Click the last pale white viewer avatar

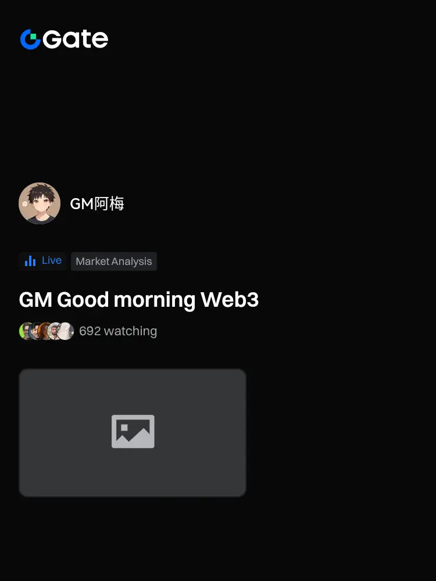66,331
